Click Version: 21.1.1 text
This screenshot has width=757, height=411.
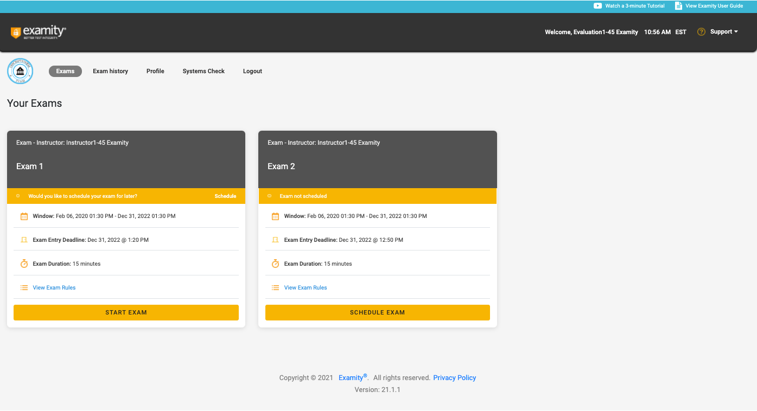[x=378, y=389]
